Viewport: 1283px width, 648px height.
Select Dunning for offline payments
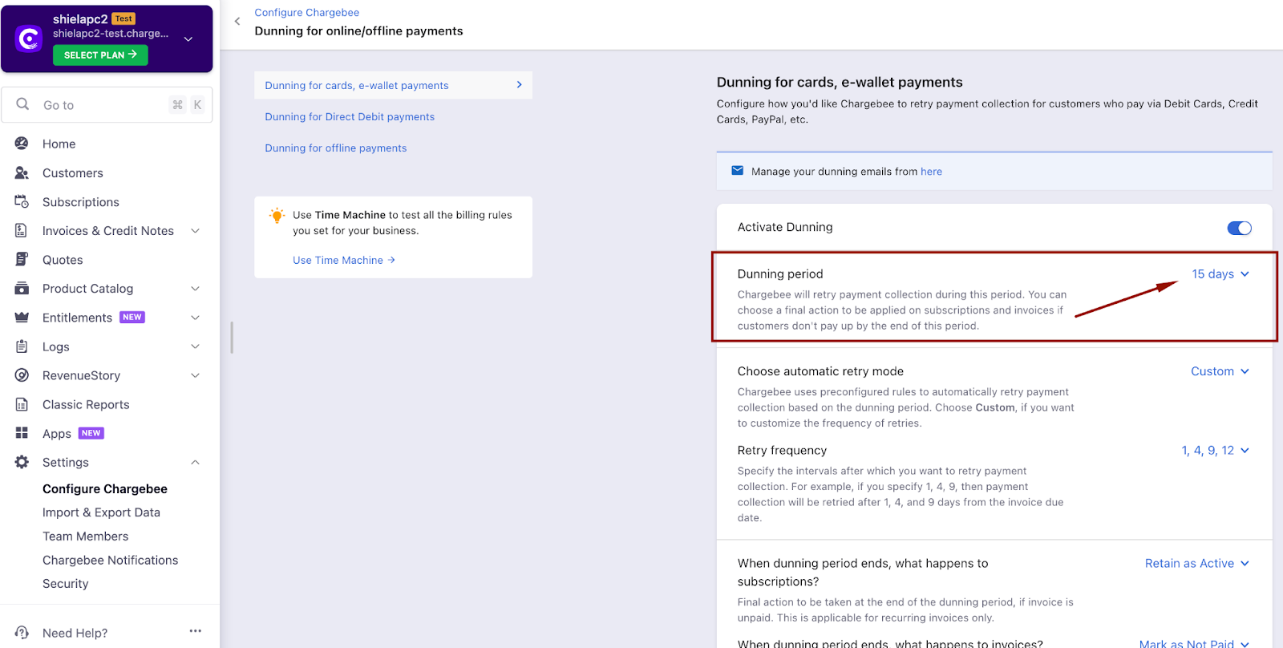tap(336, 148)
